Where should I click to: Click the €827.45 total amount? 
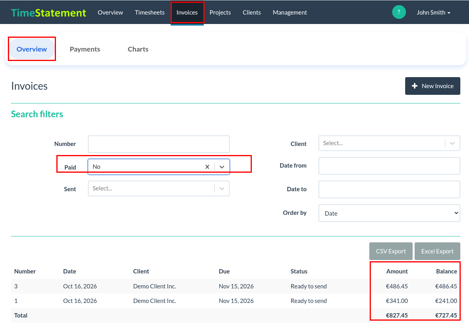[x=396, y=316]
